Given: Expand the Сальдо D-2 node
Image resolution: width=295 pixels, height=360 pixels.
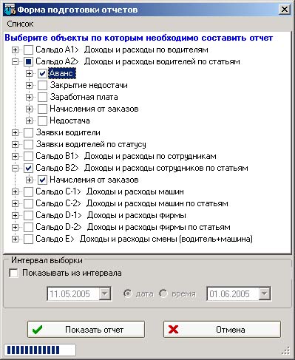Looking at the screenshot, I should (x=15, y=227).
